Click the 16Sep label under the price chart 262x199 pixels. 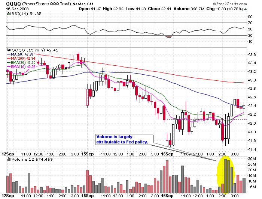pyautogui.click(x=167, y=154)
